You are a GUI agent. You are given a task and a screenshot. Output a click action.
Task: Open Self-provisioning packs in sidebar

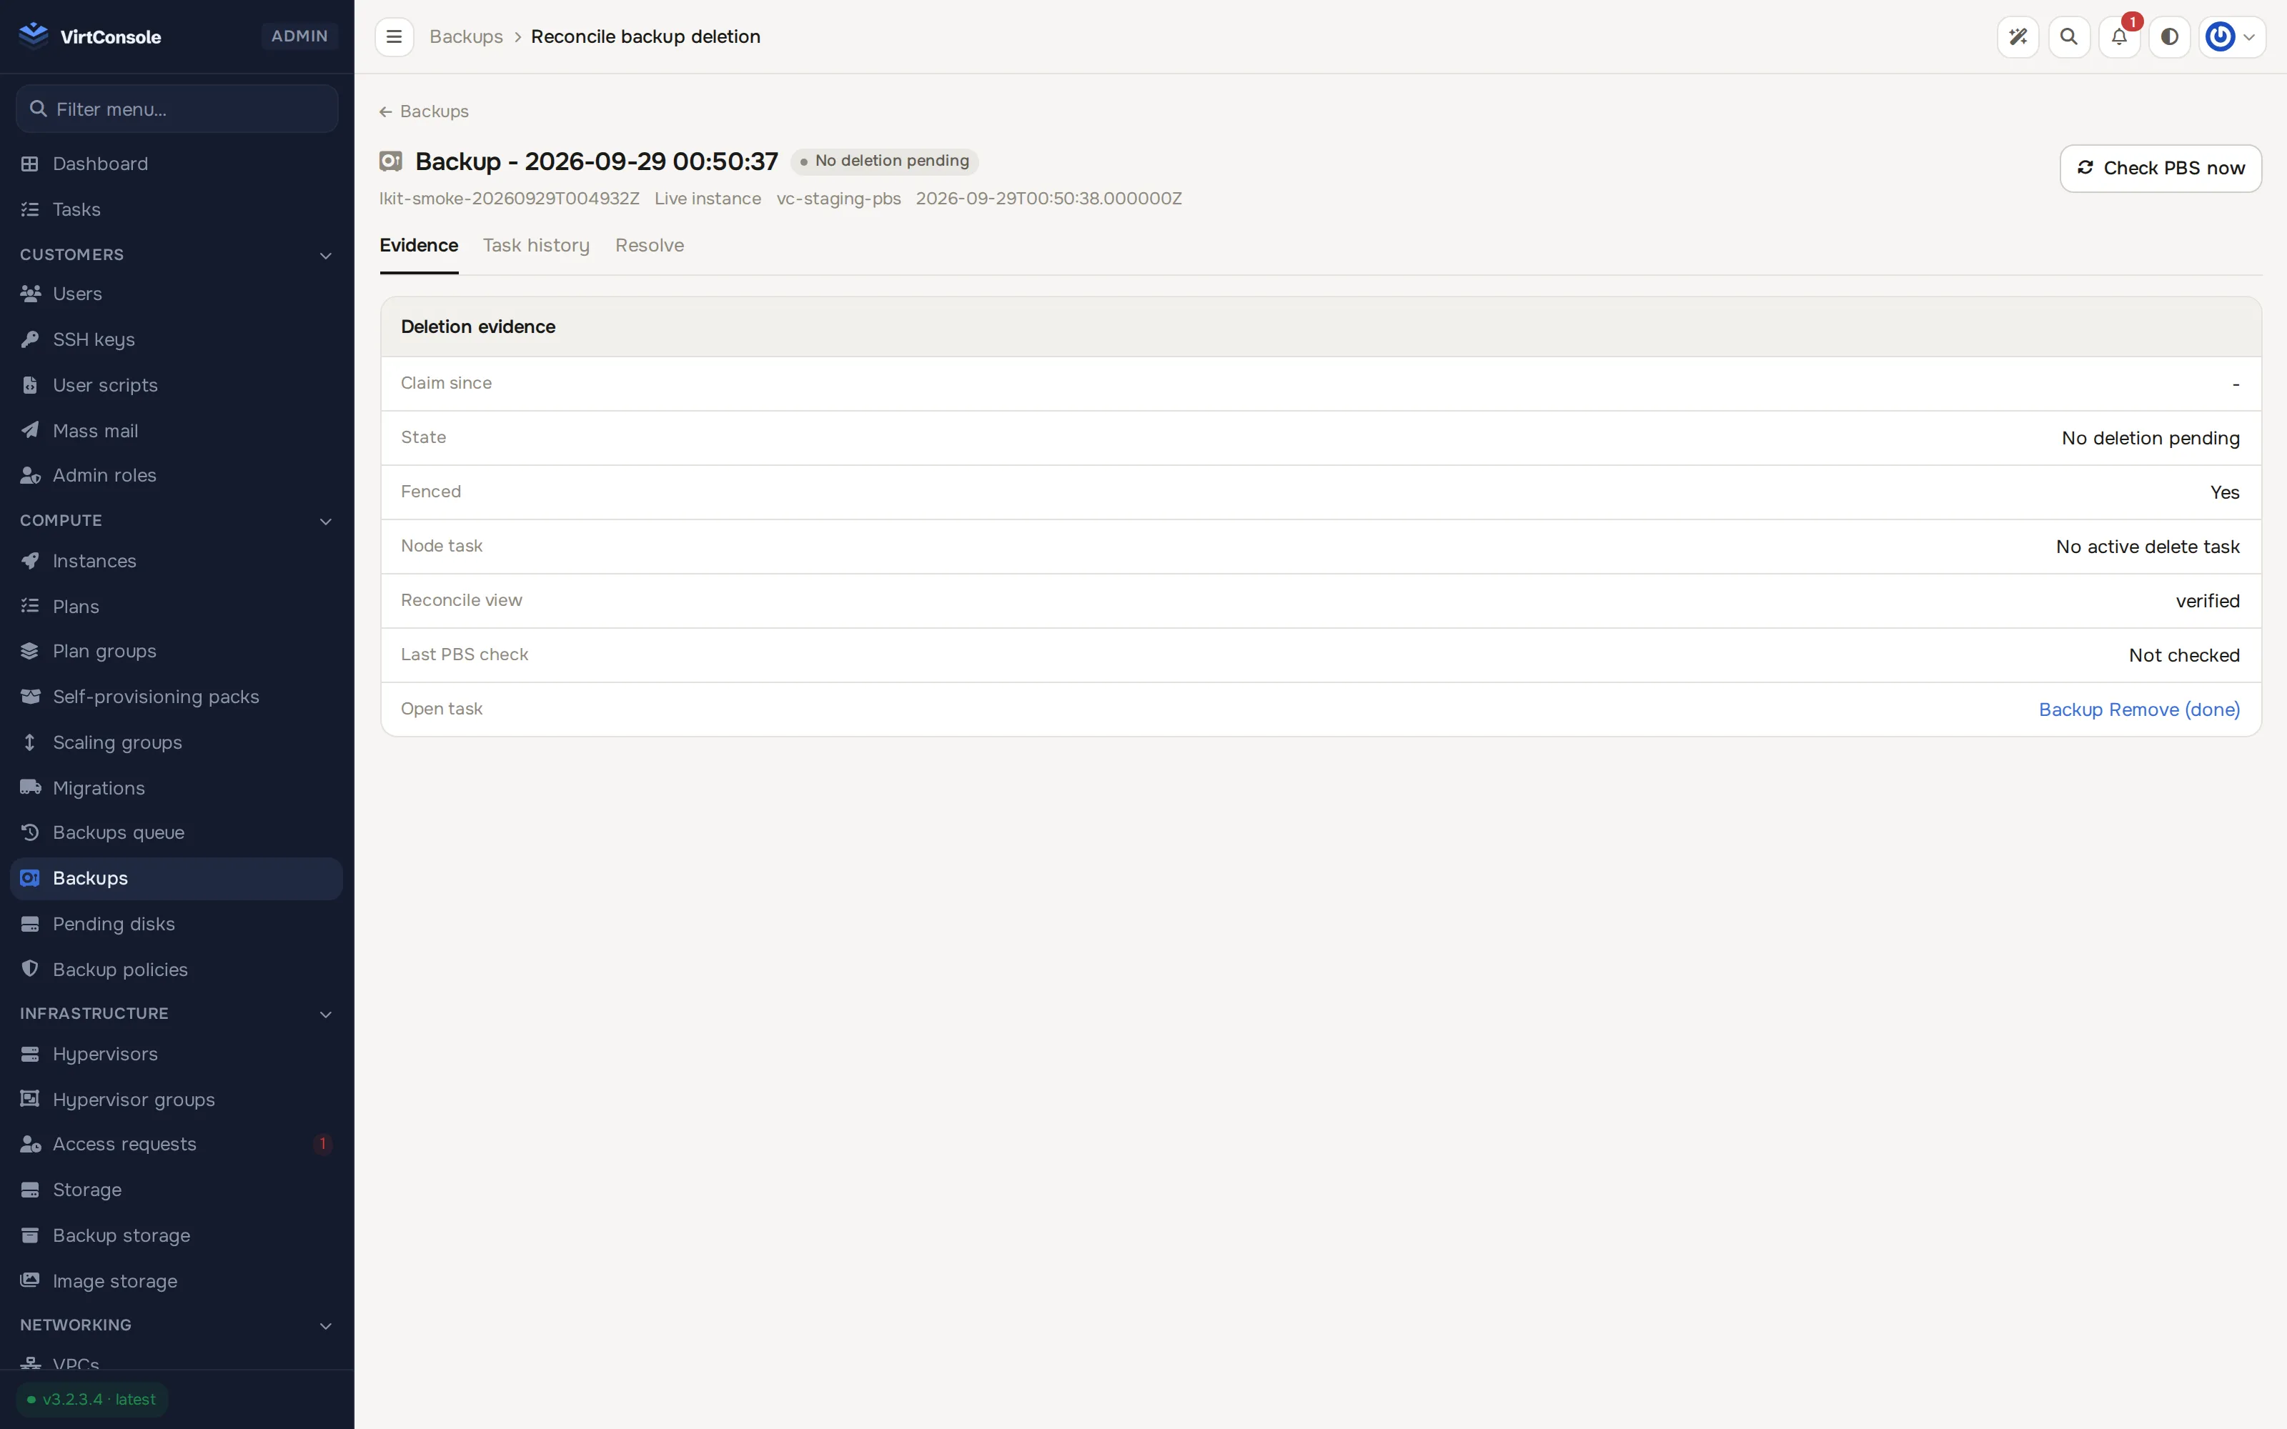tap(177, 697)
